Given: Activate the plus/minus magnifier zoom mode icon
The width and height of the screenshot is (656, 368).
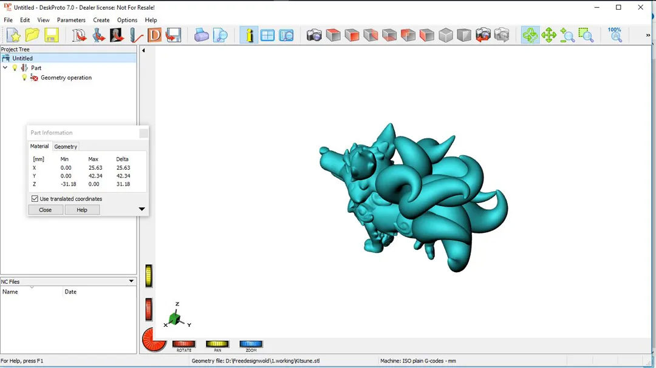Looking at the screenshot, I should tap(567, 35).
